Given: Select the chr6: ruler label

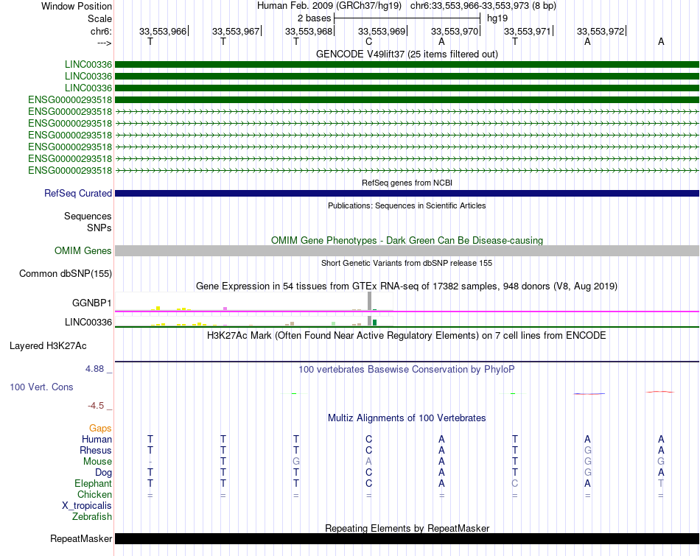Looking at the screenshot, I should coord(101,31).
